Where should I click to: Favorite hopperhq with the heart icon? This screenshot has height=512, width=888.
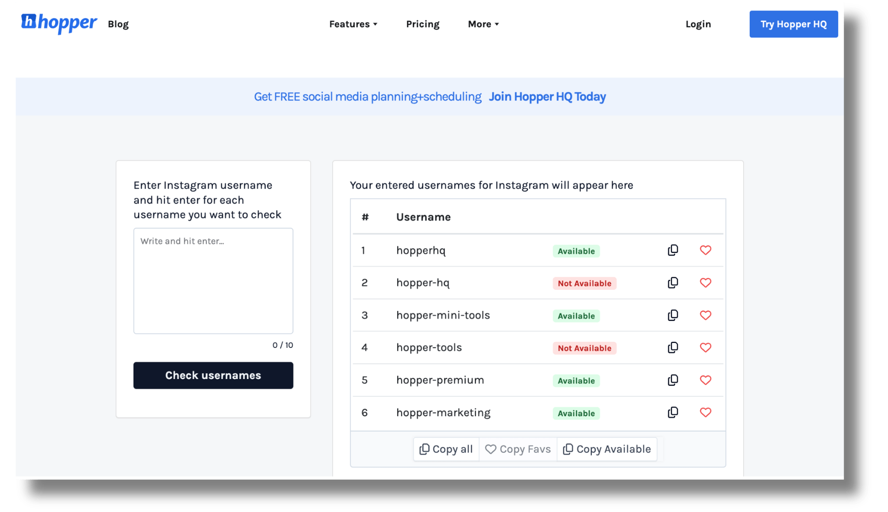click(x=705, y=250)
